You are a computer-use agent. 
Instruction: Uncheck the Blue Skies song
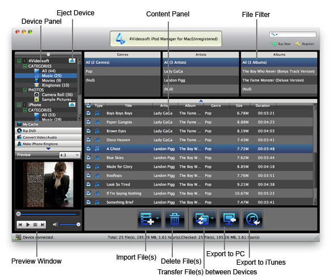pyautogui.click(x=88, y=158)
